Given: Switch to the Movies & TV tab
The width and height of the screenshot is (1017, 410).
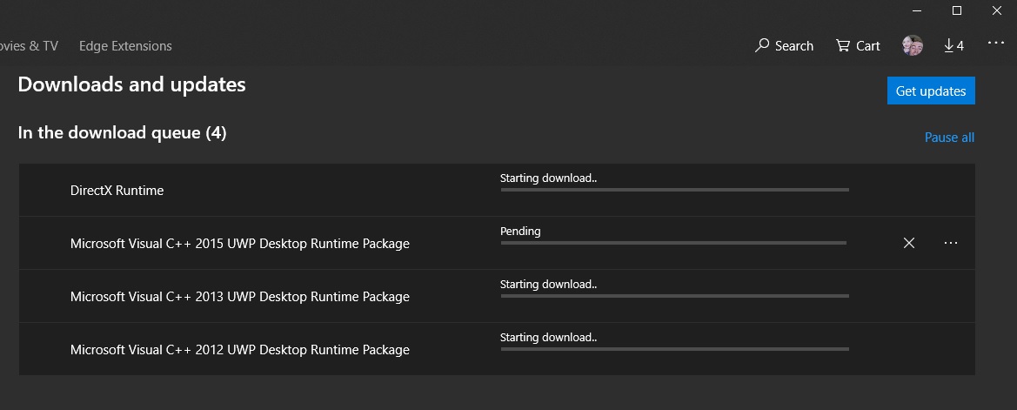Looking at the screenshot, I should [x=29, y=46].
